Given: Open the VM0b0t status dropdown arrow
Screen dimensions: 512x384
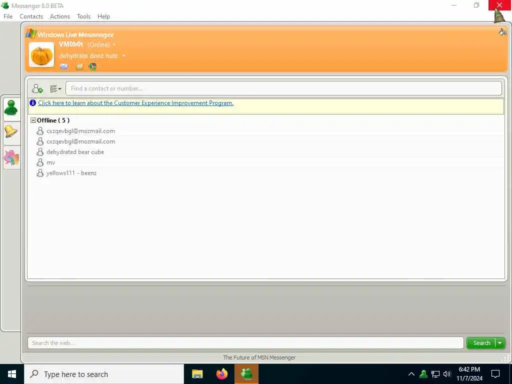Looking at the screenshot, I should coord(114,44).
